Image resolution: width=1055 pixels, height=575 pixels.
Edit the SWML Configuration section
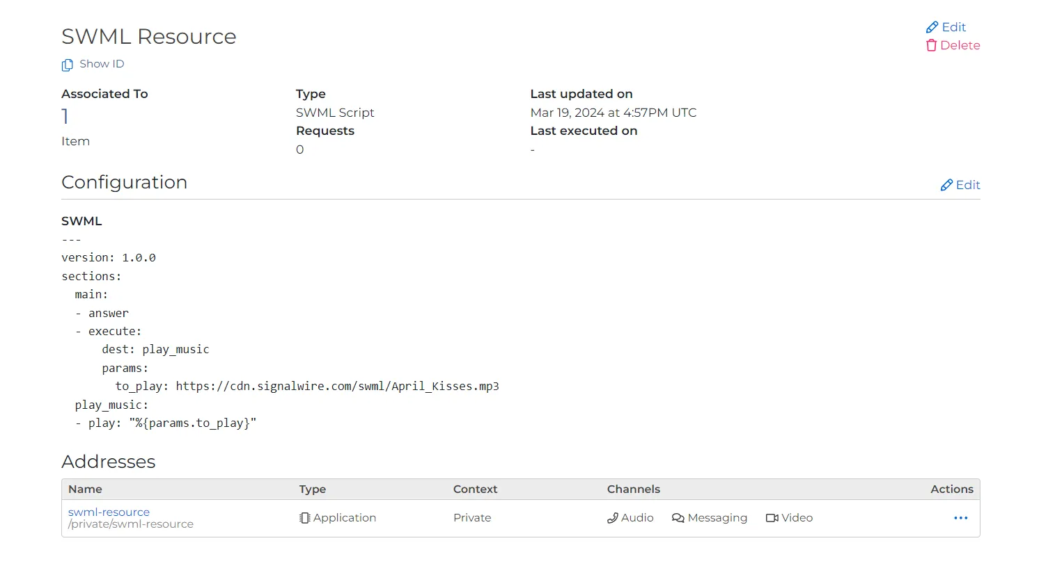967,185
